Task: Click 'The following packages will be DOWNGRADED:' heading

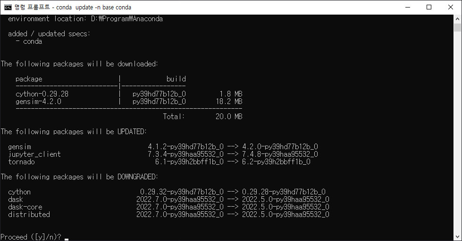Action: coord(79,177)
